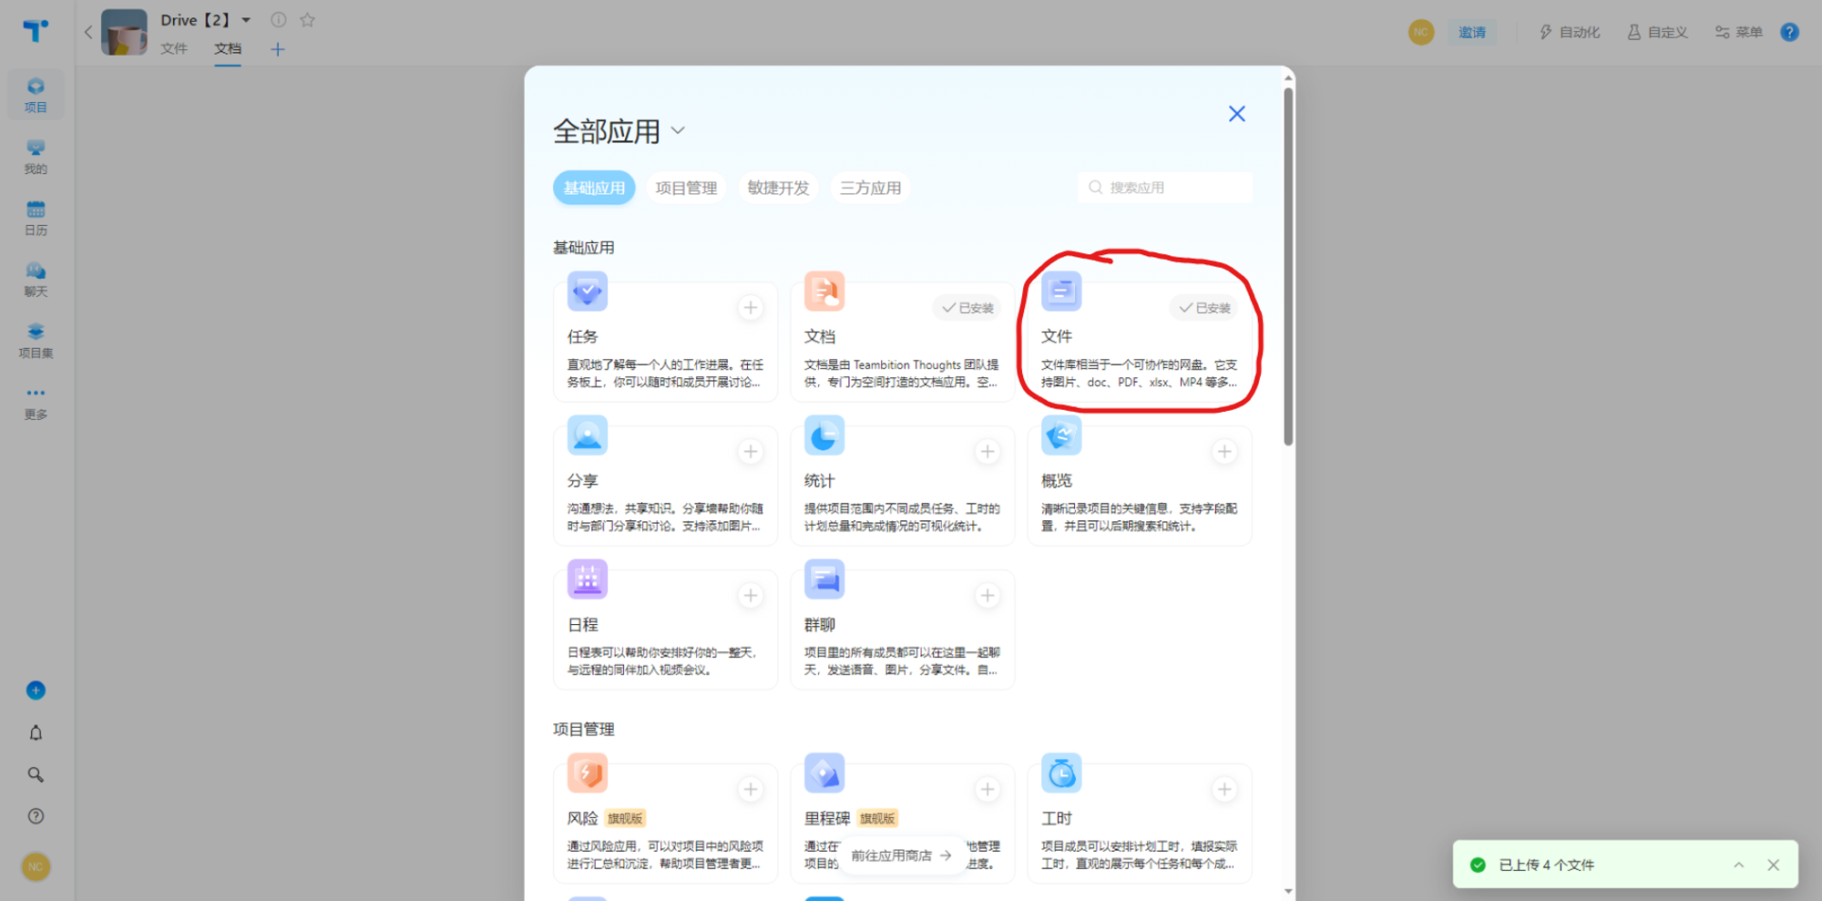Dismiss the 已上传 4 个文件 notification
This screenshot has width=1822, height=901.
pos(1773,865)
